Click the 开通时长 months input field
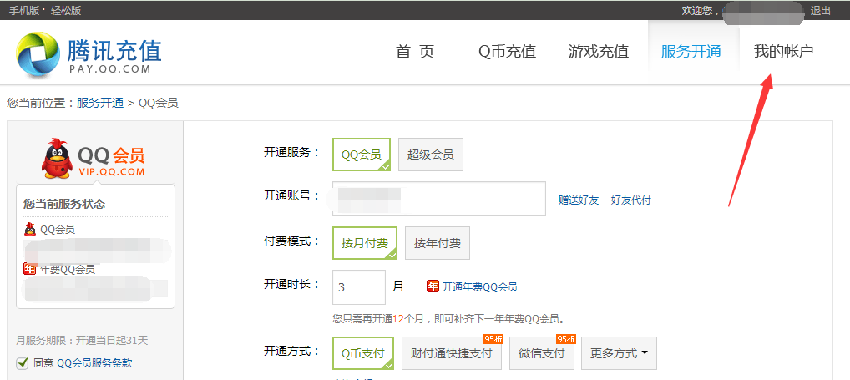Screen dimensions: 850x380 (358, 286)
